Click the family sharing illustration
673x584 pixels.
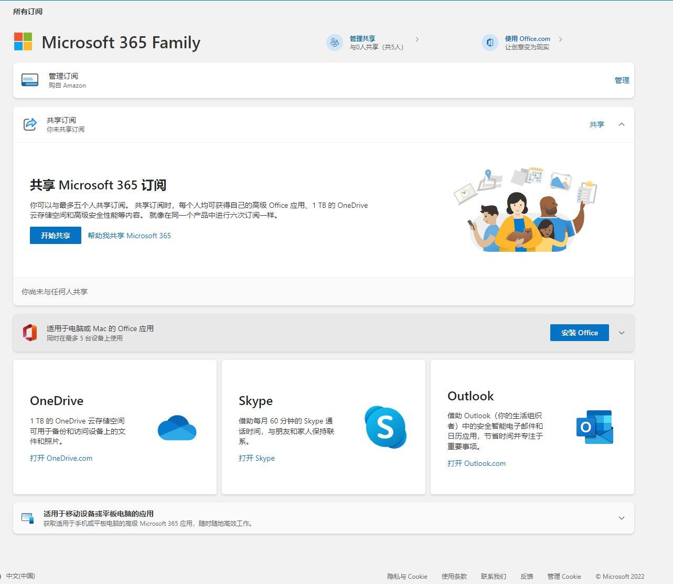coord(525,210)
